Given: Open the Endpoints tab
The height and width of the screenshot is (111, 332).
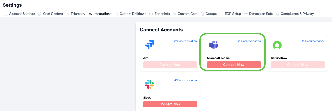Looking at the screenshot, I should (x=162, y=14).
